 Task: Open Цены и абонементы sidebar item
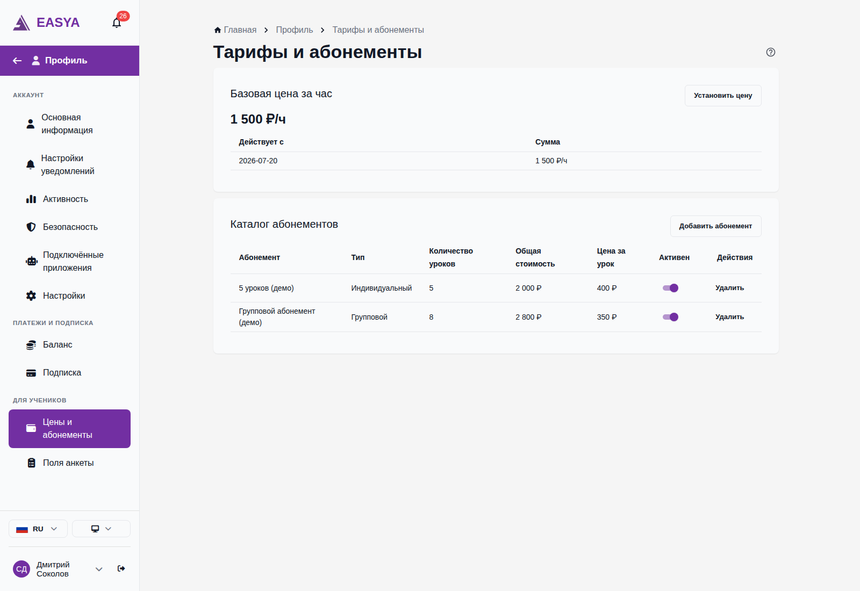pyautogui.click(x=70, y=429)
